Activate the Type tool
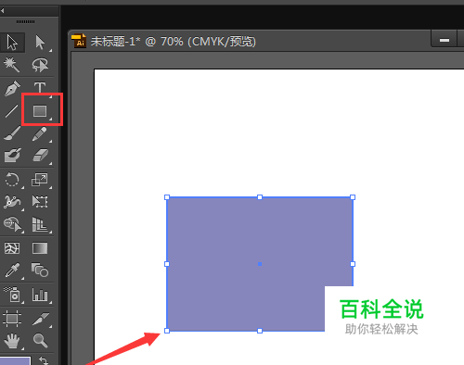This screenshot has height=365, width=464. point(40,88)
